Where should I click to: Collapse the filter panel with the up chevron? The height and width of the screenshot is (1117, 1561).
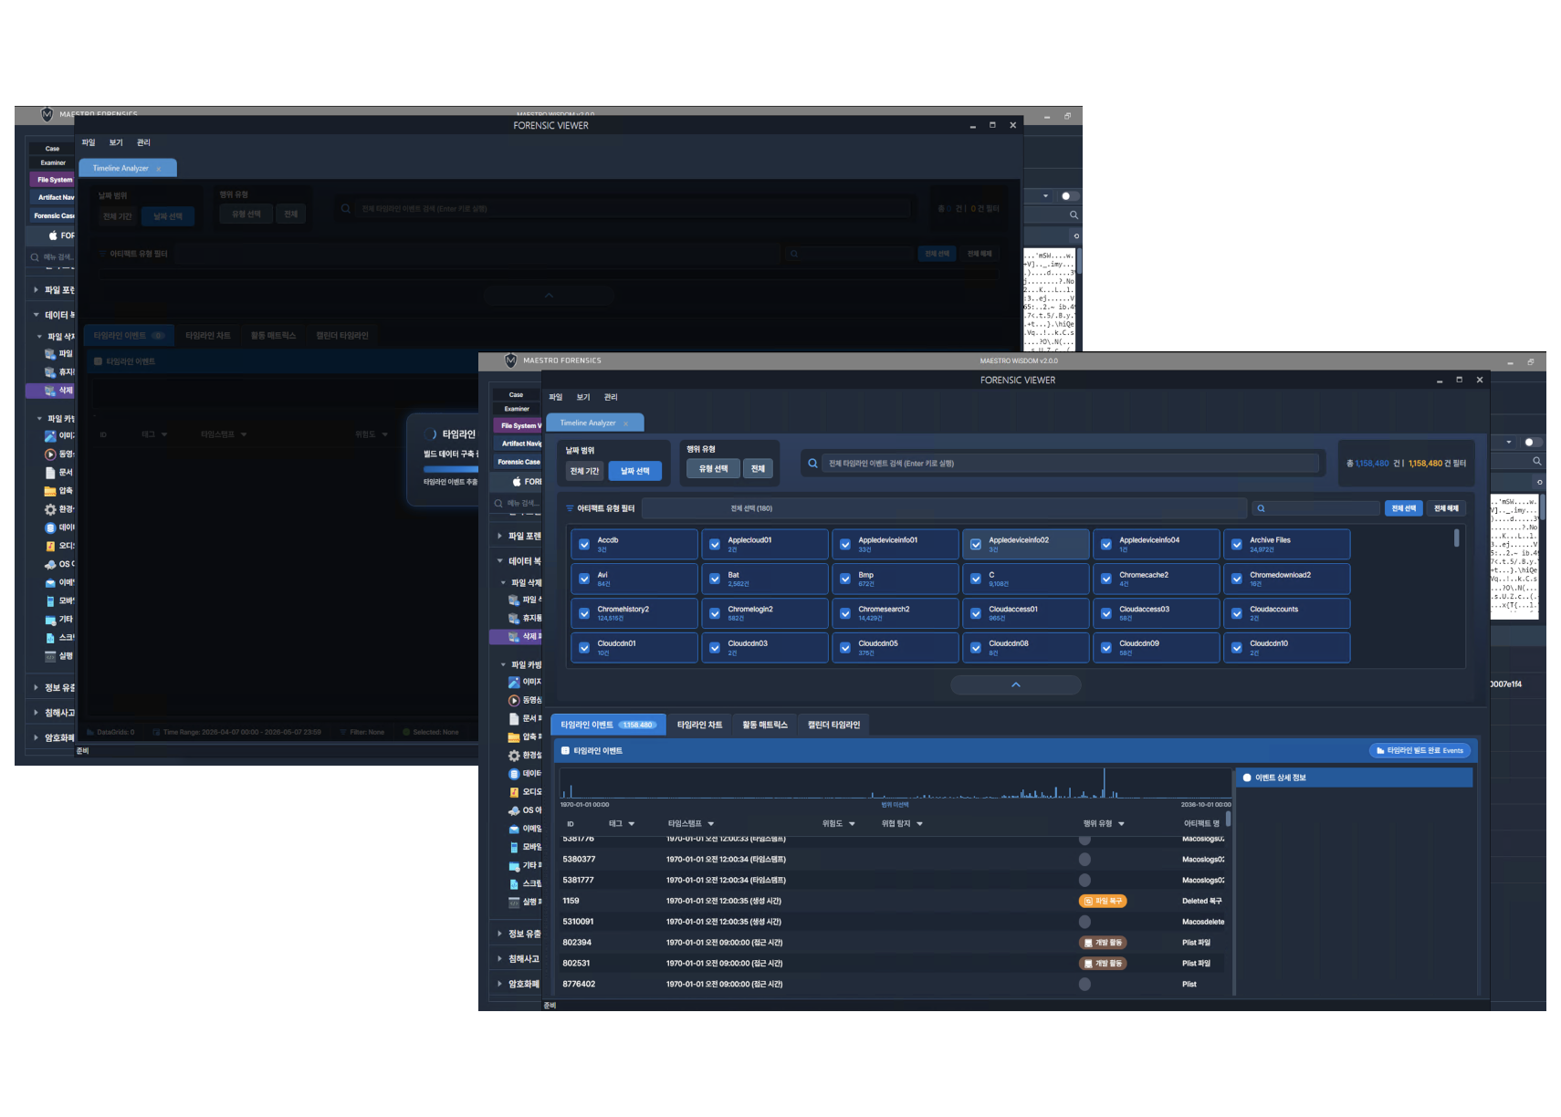(x=1016, y=684)
